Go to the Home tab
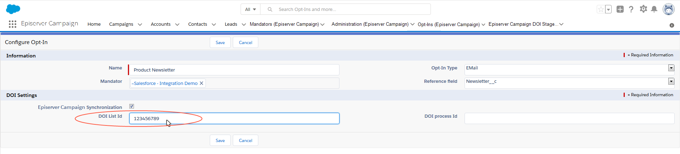Viewport: 680px width, 154px height. point(94,24)
